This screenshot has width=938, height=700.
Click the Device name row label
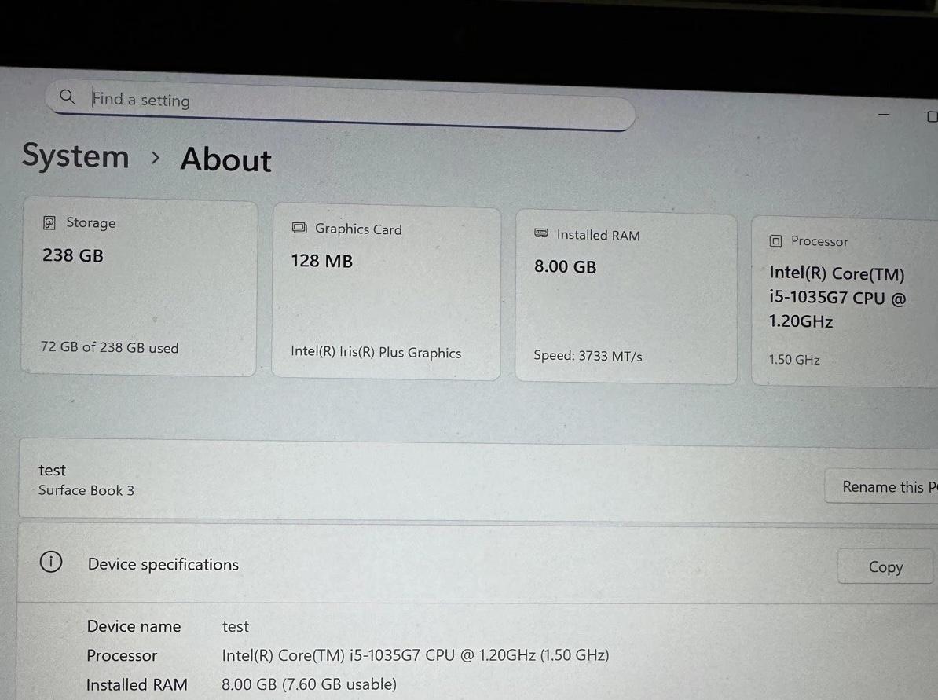134,626
